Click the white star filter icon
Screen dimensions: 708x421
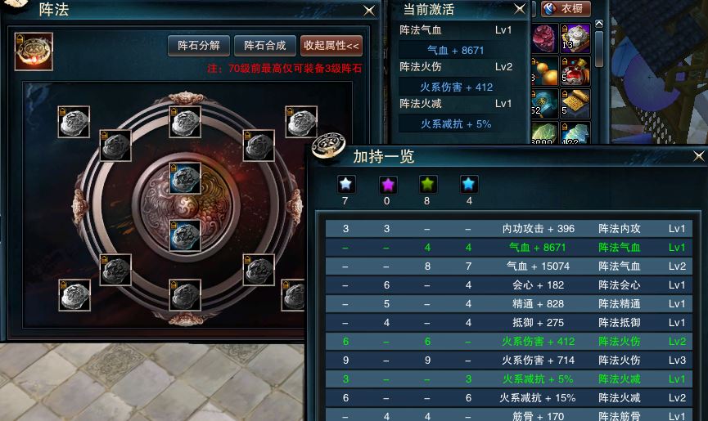(345, 184)
